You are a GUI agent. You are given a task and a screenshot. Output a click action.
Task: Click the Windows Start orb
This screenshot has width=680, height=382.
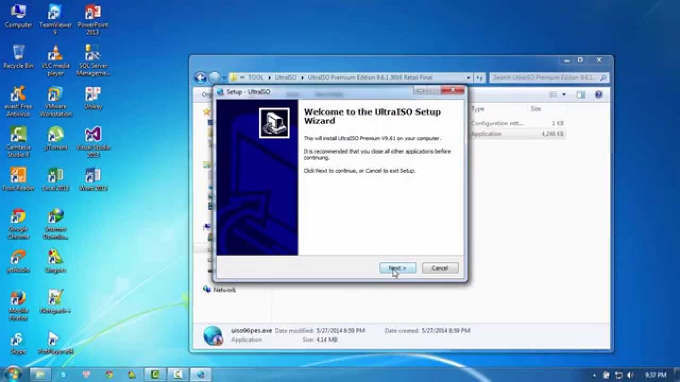click(13, 374)
